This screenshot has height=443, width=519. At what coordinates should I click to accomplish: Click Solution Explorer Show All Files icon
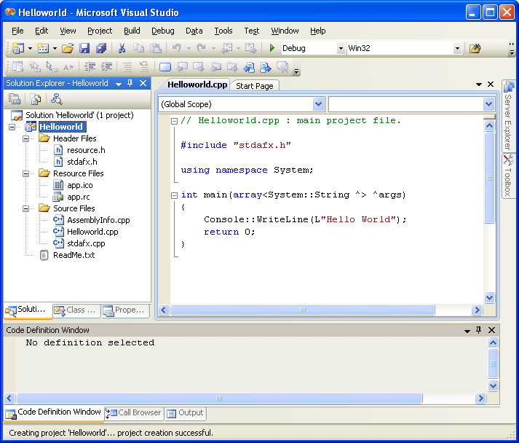36,99
